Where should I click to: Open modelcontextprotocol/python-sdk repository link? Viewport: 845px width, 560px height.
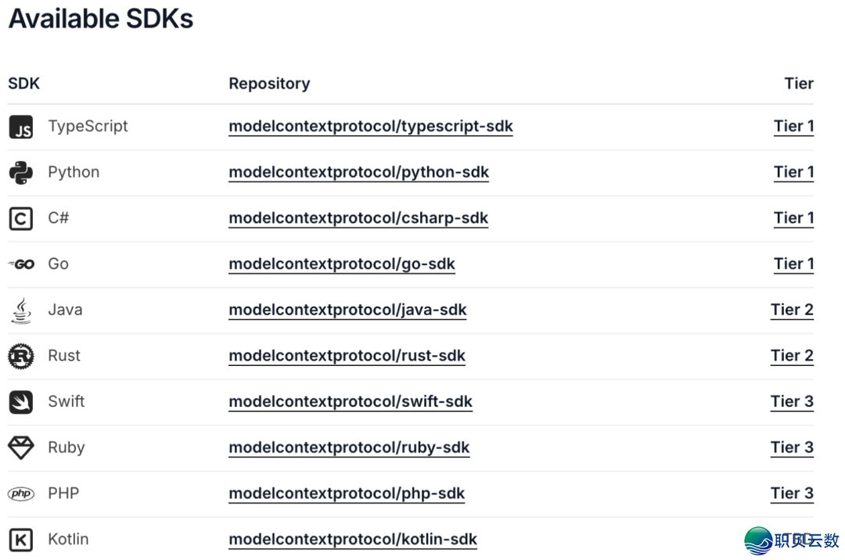tap(358, 173)
